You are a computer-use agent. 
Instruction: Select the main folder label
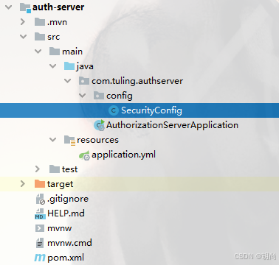click(72, 52)
